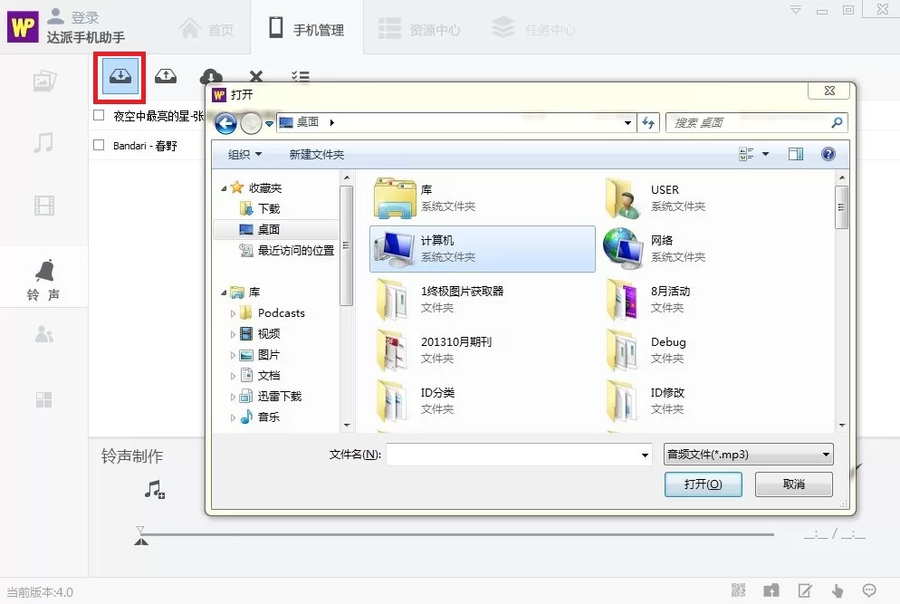Screen dimensions: 900x604
Task: Switch to the 手机管理 tab
Action: (x=307, y=28)
